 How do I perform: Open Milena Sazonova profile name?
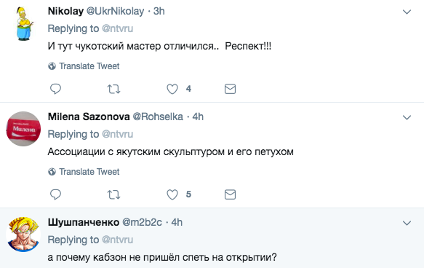(89, 117)
